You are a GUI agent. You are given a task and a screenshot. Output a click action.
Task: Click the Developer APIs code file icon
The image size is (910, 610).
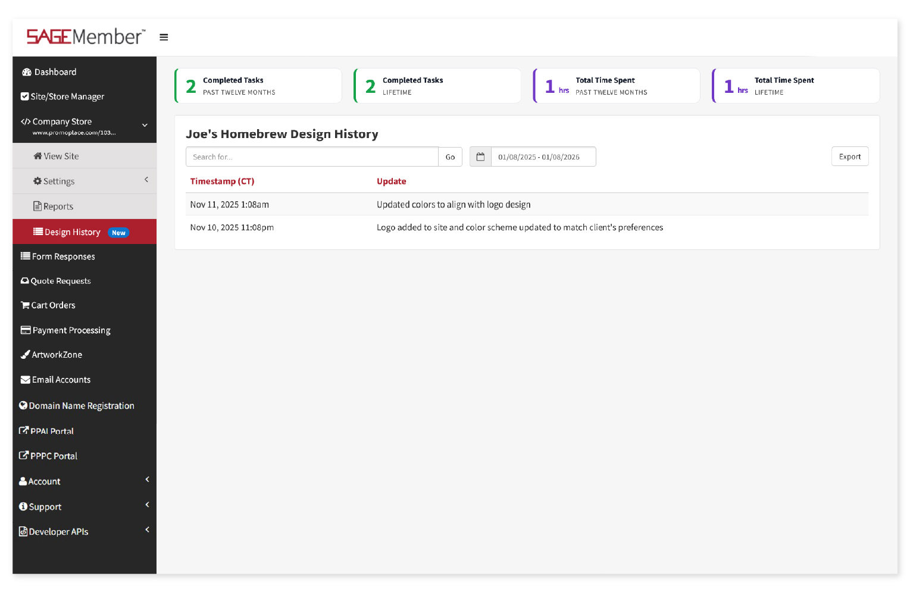pos(23,531)
